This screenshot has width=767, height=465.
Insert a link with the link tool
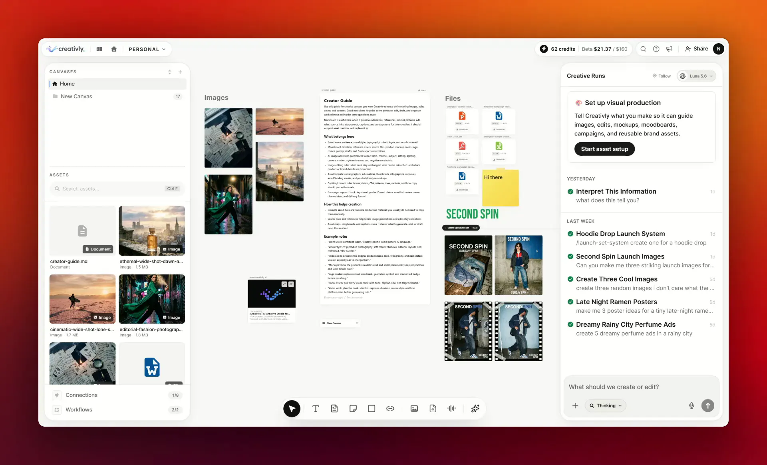390,408
